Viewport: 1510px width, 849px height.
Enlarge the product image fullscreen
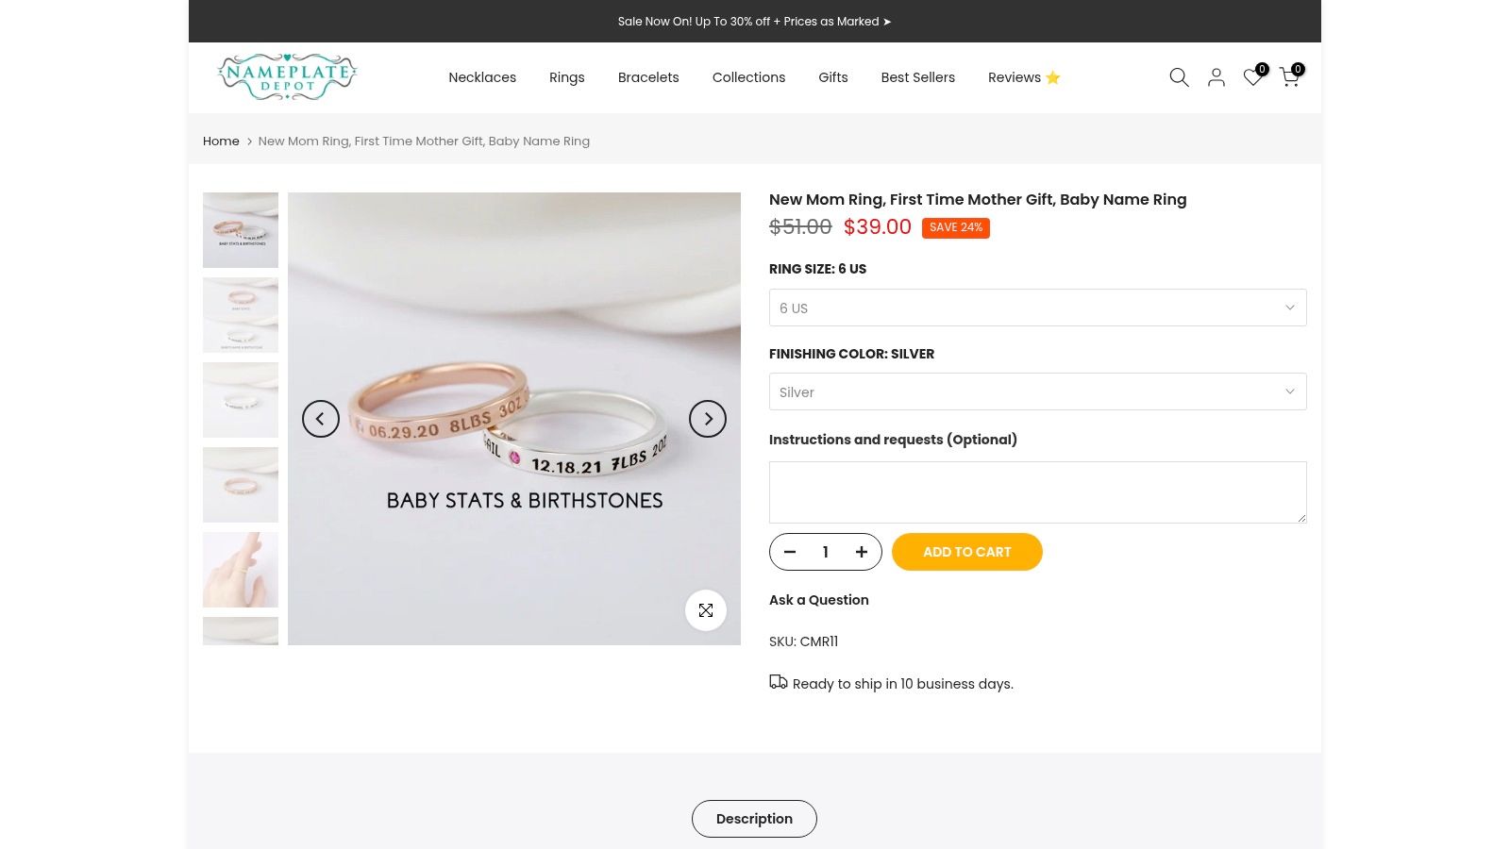706,610
